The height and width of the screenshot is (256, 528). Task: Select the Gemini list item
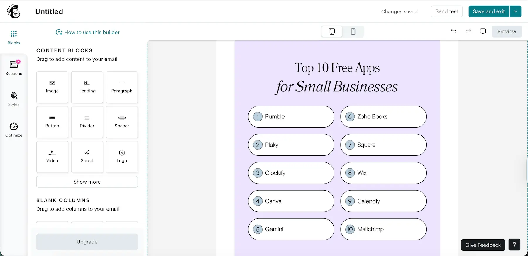[291, 229]
